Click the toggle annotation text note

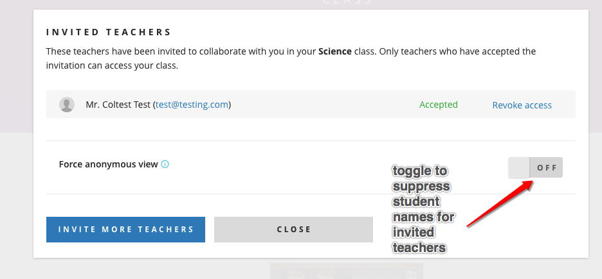click(x=423, y=208)
